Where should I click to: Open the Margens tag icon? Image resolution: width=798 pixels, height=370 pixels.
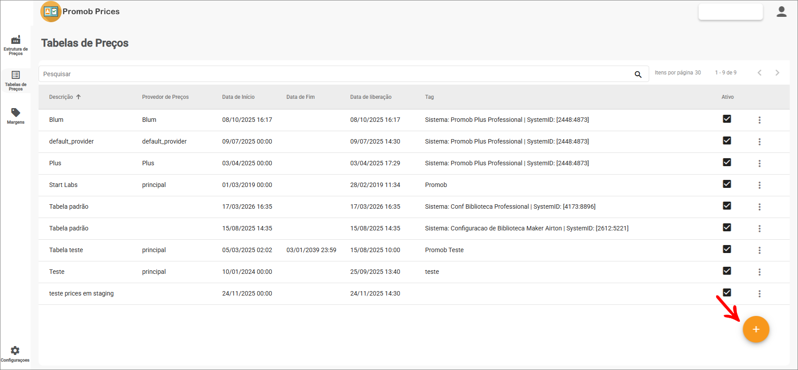(16, 115)
